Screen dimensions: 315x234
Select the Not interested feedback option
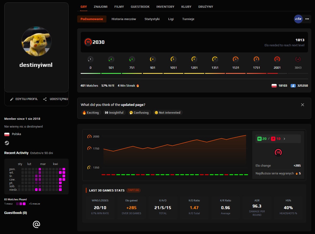click(x=168, y=113)
